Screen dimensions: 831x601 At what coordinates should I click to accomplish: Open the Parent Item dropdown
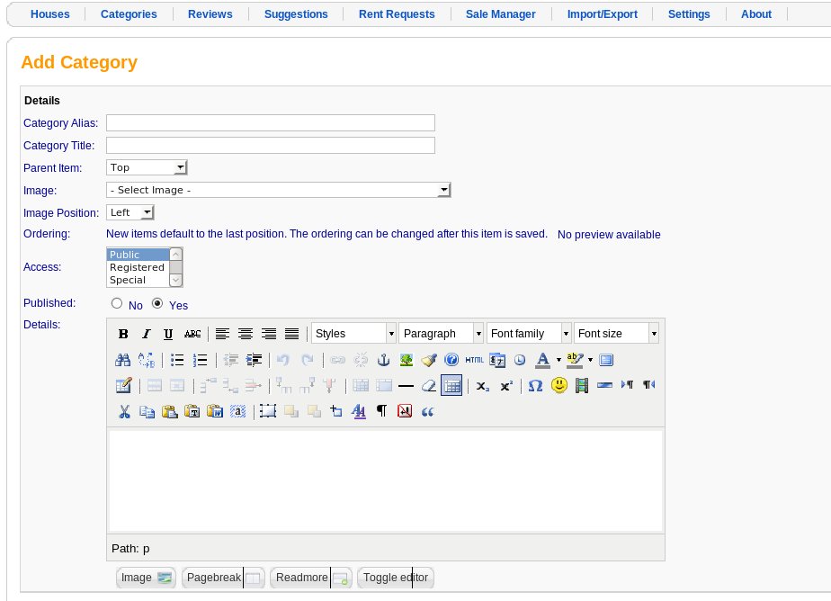(x=147, y=167)
